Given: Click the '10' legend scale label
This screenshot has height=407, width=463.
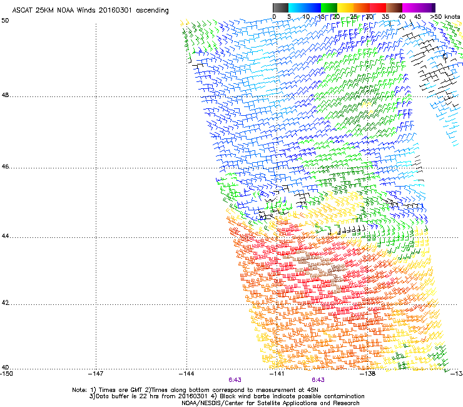Looking at the screenshot, I should click(x=306, y=17).
